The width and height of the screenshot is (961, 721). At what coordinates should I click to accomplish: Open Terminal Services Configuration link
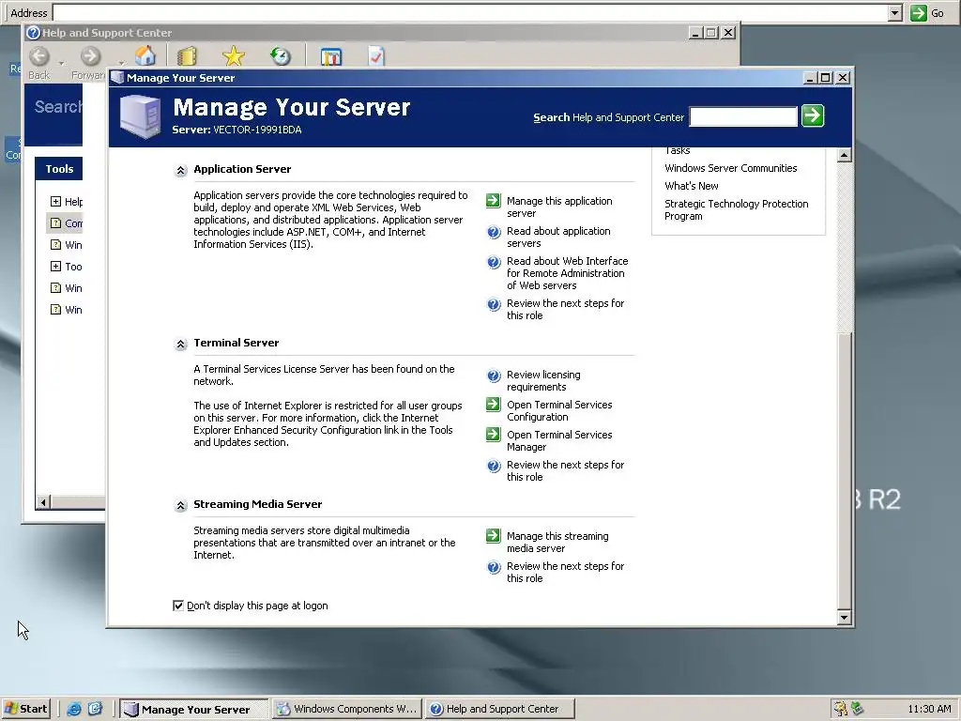(x=559, y=411)
